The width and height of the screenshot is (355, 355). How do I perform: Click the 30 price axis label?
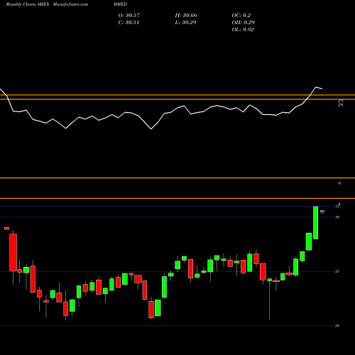coord(337,217)
